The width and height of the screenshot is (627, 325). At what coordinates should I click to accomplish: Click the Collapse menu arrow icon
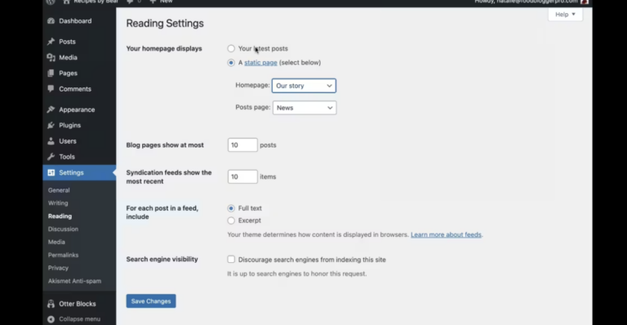click(x=51, y=319)
